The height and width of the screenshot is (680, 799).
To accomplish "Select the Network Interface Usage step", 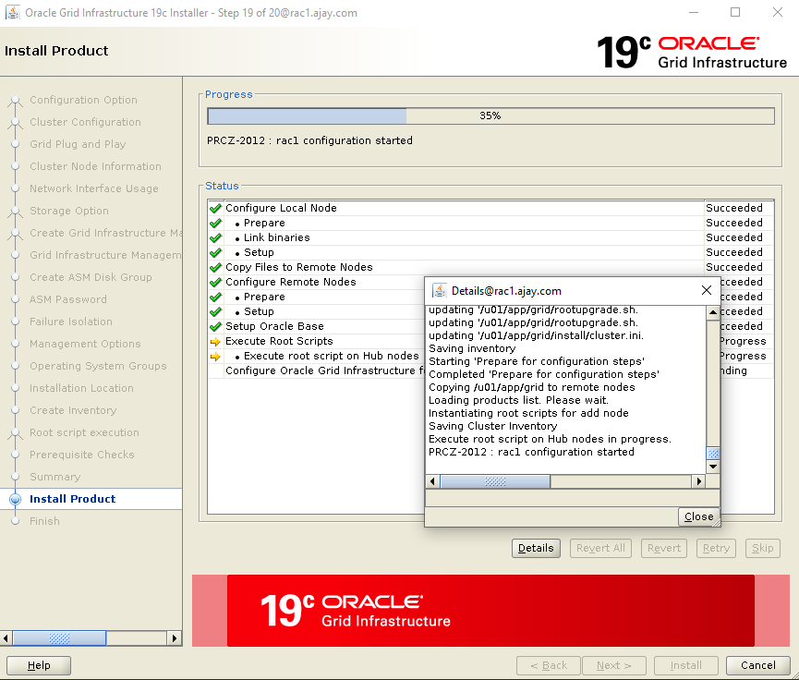I will (x=94, y=188).
